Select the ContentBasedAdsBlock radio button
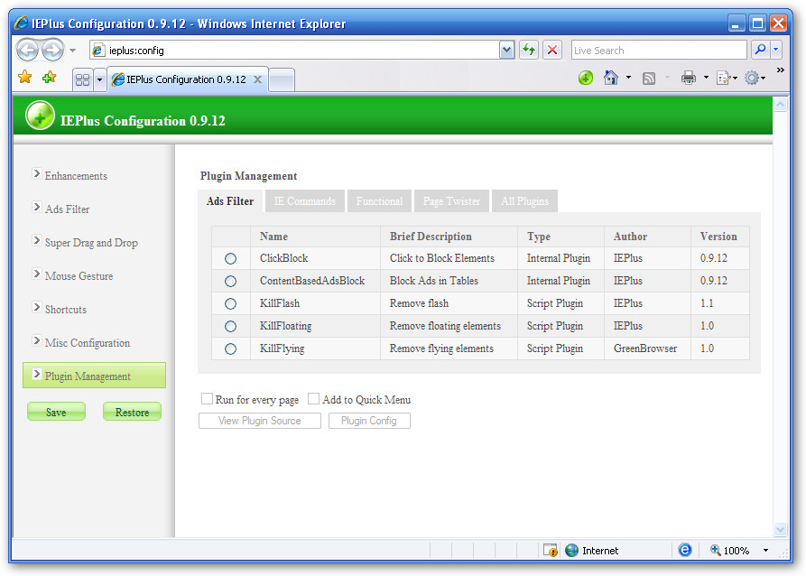806x576 pixels. 230,282
